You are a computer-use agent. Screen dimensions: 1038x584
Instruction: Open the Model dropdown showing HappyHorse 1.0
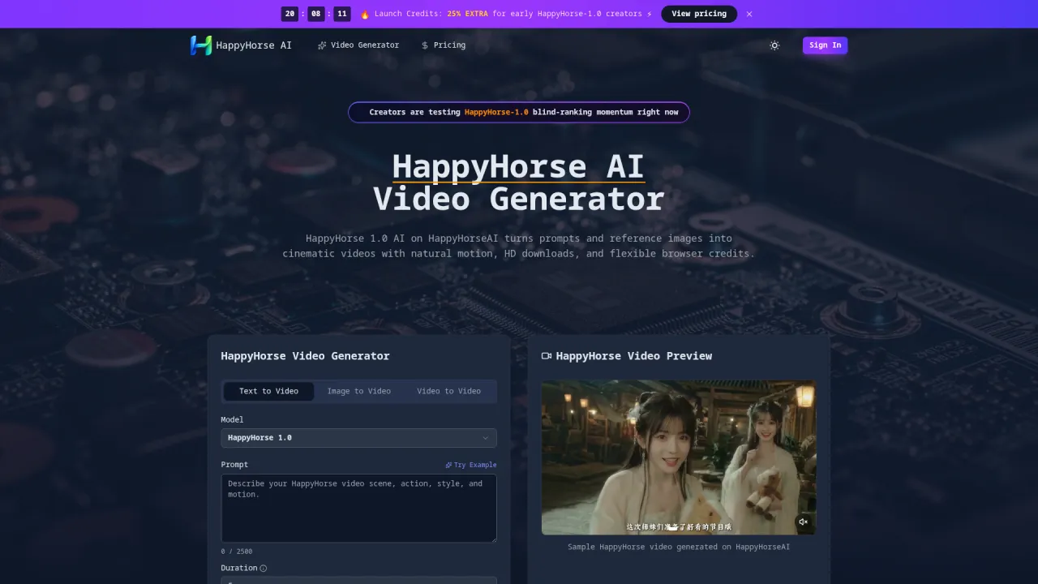358,438
